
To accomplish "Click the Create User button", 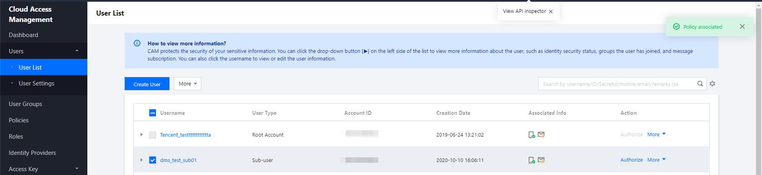I will (147, 84).
